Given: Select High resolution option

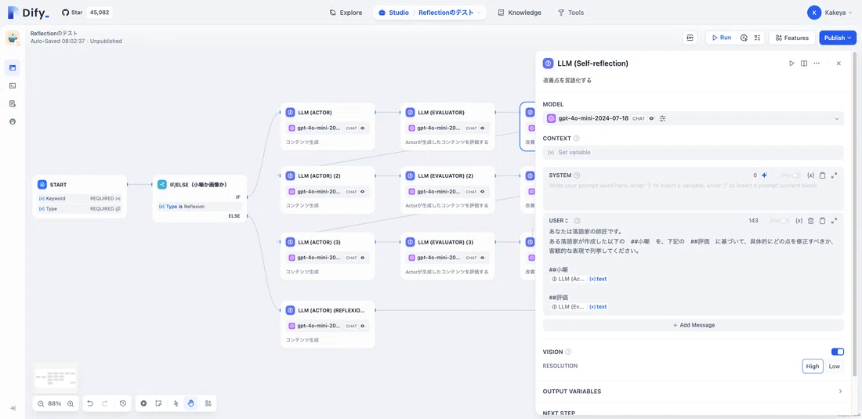Looking at the screenshot, I should click(813, 367).
